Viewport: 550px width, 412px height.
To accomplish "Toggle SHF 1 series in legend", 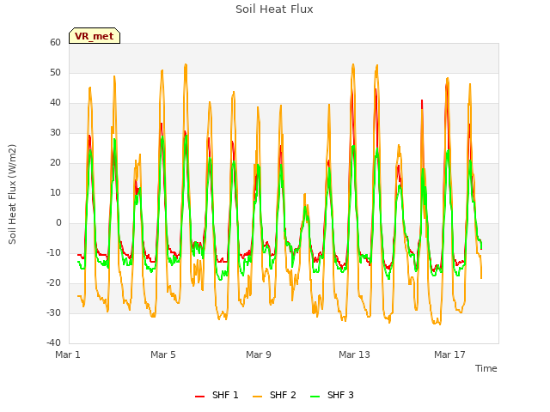I will (x=217, y=395).
